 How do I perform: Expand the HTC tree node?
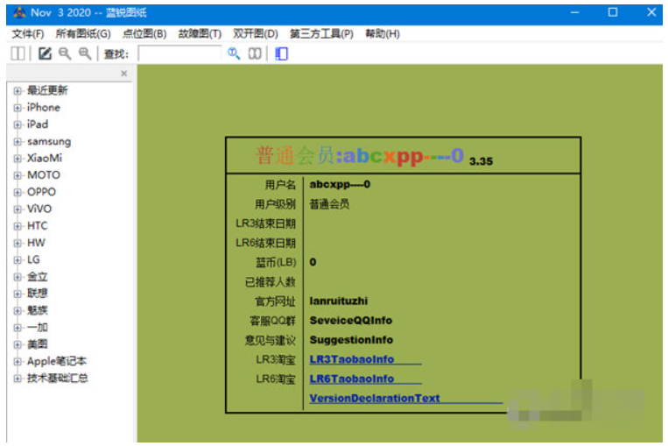[18, 226]
